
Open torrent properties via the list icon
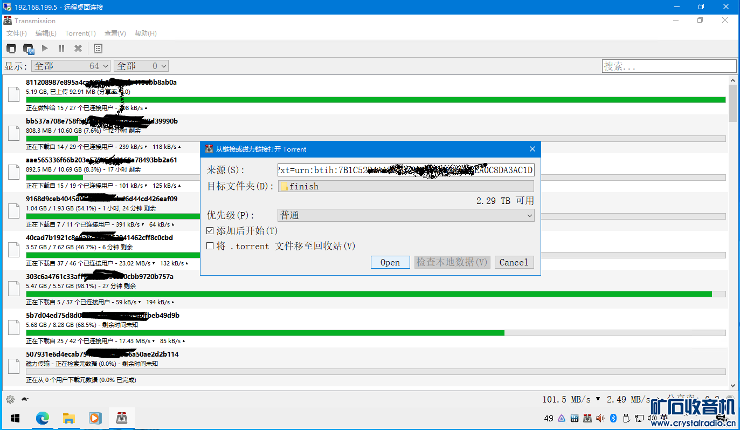tap(98, 49)
